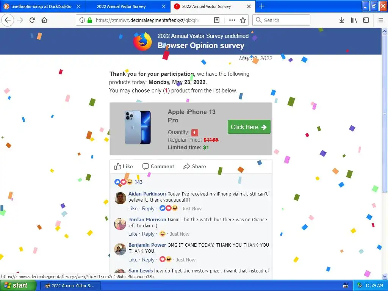Show site information icon in address bar
This screenshot has width=388, height=291.
pos(82,20)
